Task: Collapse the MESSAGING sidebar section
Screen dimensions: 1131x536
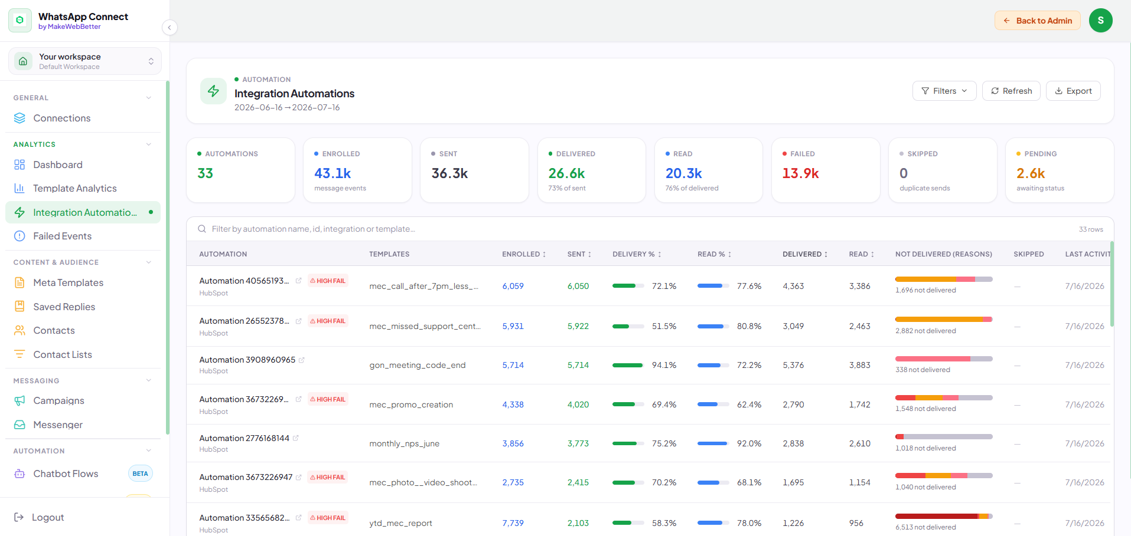Action: click(149, 381)
